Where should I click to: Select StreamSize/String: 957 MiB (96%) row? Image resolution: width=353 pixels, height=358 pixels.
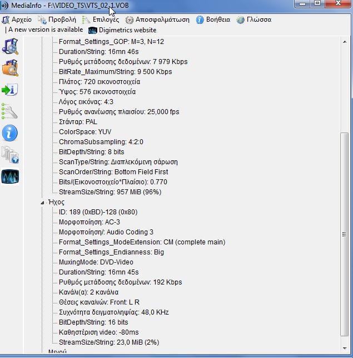110,192
